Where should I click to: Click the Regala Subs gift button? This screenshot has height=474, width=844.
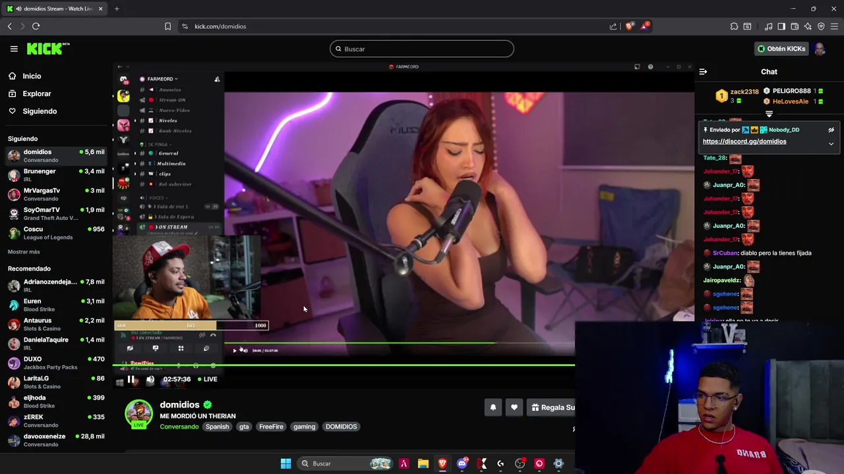tap(553, 408)
